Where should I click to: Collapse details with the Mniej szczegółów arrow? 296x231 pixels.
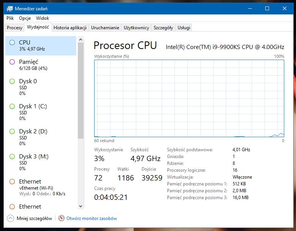coord(10,218)
